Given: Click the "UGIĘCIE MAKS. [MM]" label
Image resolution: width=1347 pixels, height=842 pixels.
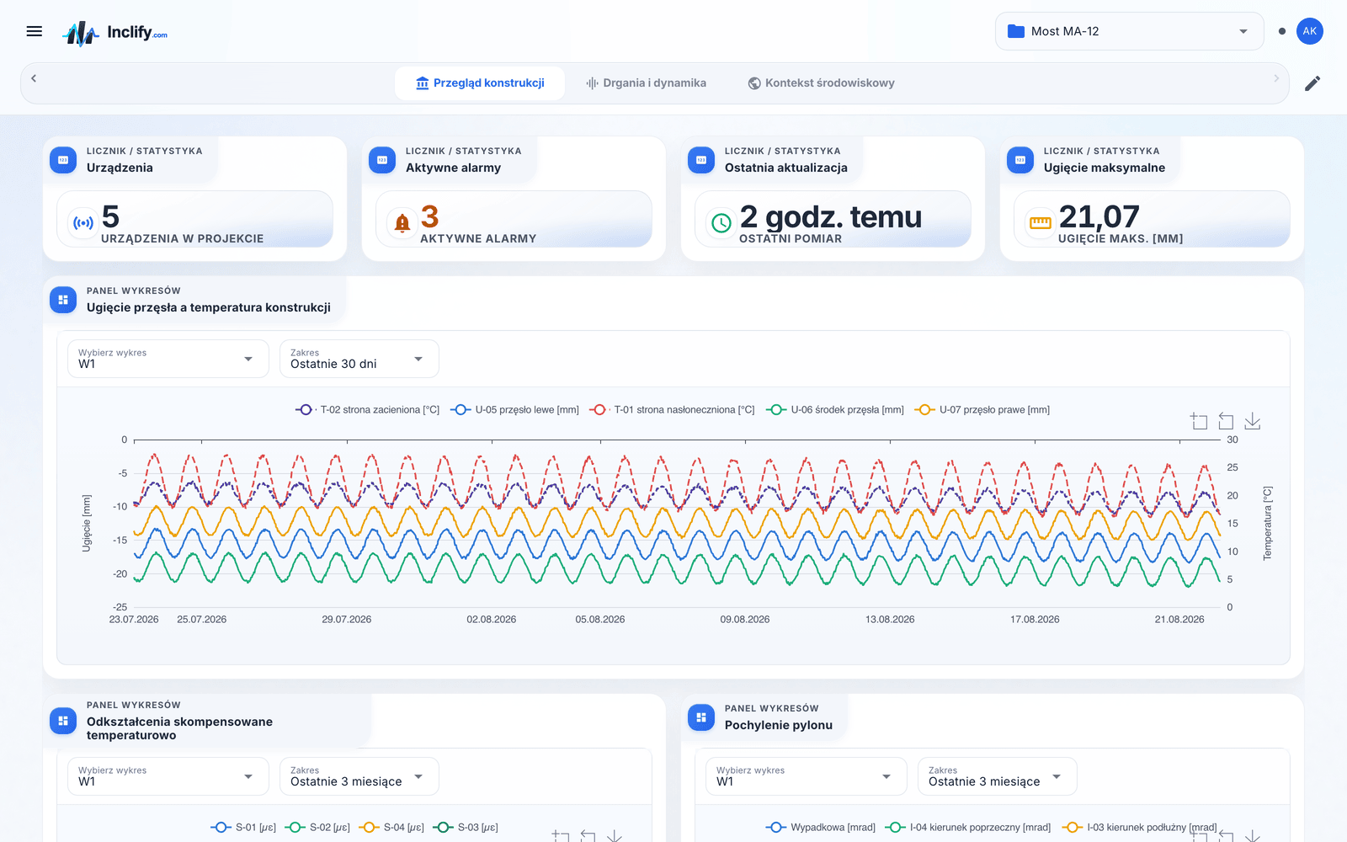Looking at the screenshot, I should [x=1121, y=238].
